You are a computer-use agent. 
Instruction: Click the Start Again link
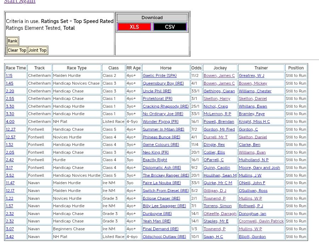20,1
